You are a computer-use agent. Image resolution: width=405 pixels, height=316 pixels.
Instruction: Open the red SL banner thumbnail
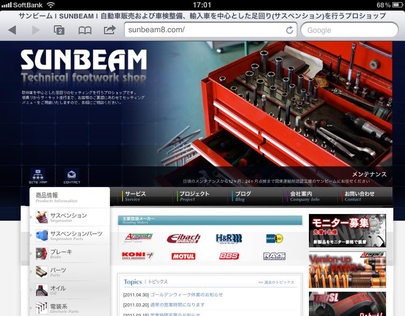347,304
